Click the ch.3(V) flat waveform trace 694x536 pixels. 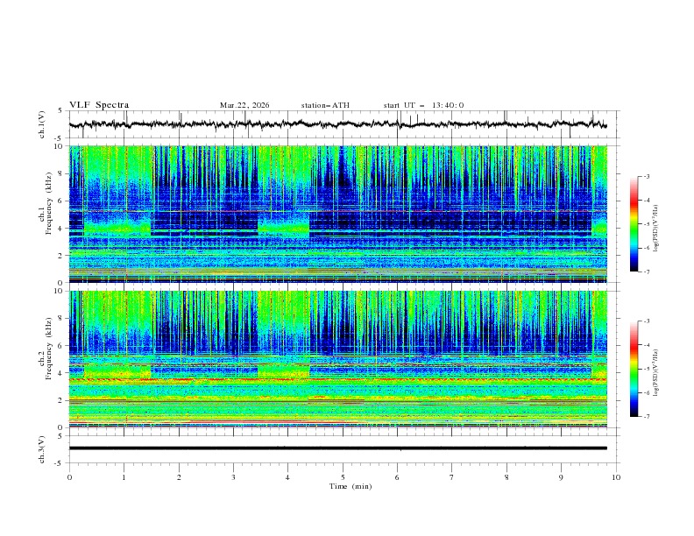click(337, 448)
